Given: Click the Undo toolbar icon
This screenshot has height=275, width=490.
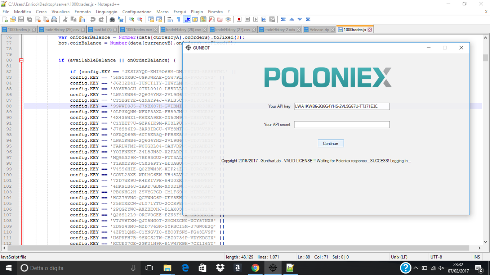Looking at the screenshot, I should pos(93,19).
